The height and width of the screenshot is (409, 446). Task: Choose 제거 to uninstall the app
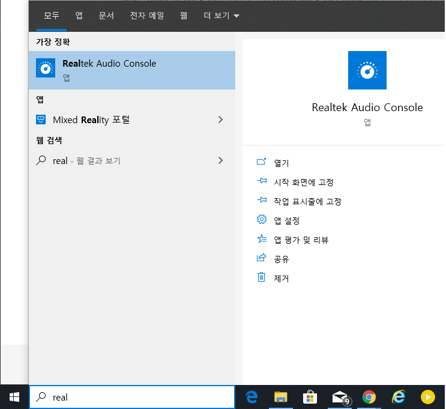[x=282, y=278]
